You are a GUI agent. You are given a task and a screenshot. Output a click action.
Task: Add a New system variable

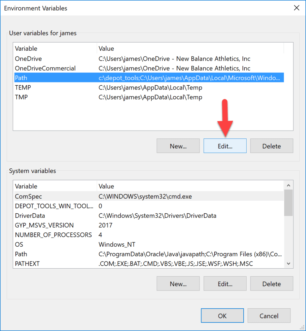(x=178, y=283)
